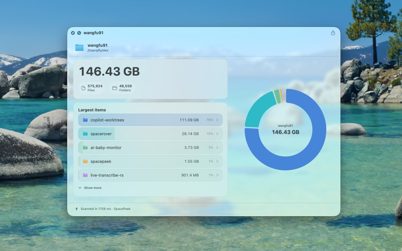Click the blue copilot-worktrees folder icon

tap(85, 120)
